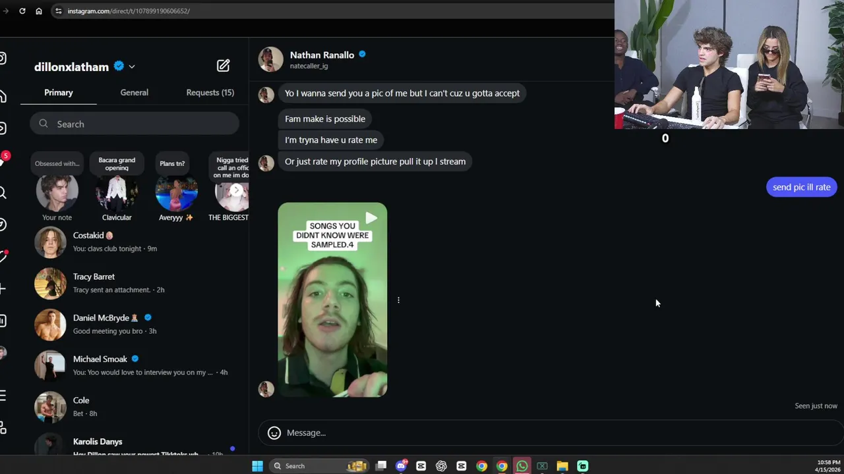Open the Nathan Ranallo profile from the chat header
Viewport: 844px width, 474px height.
(x=322, y=55)
